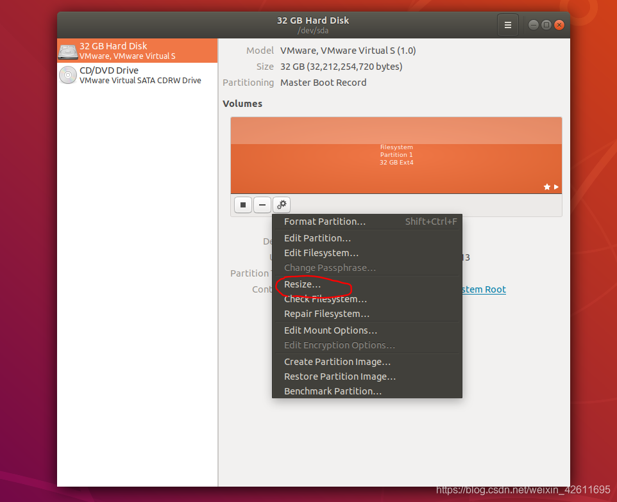
Task: Choose Repair Filesystem menu entry
Action: click(367, 314)
